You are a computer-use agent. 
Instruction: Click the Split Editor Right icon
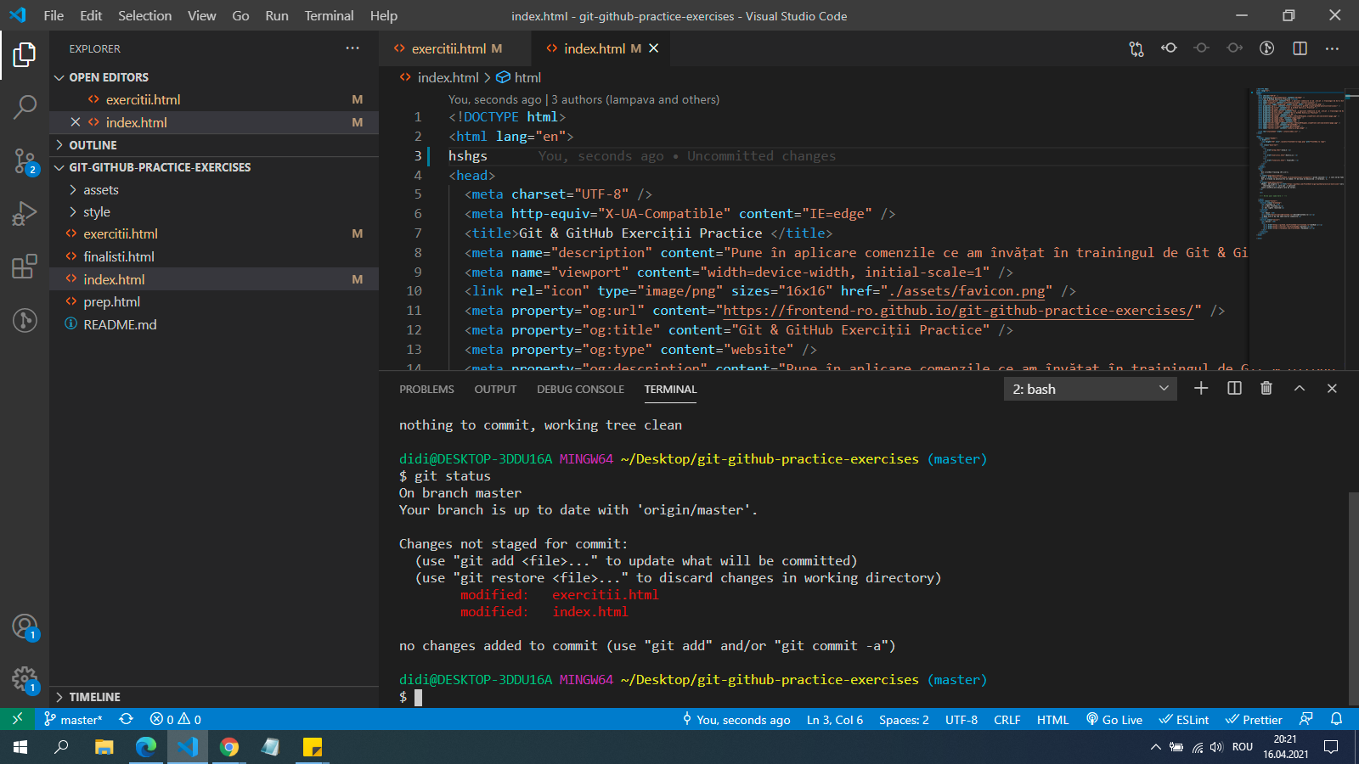(x=1300, y=48)
